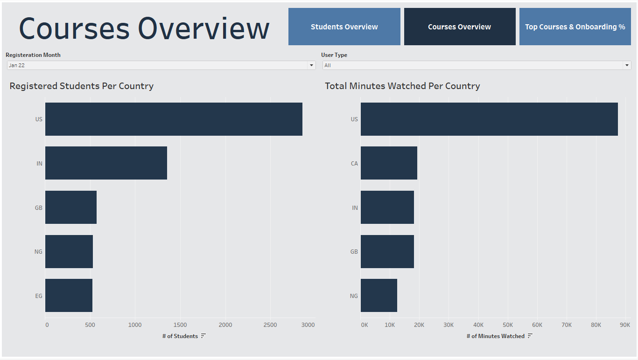Click the sort icon beside # of Students
This screenshot has width=638, height=360.
[x=203, y=336]
